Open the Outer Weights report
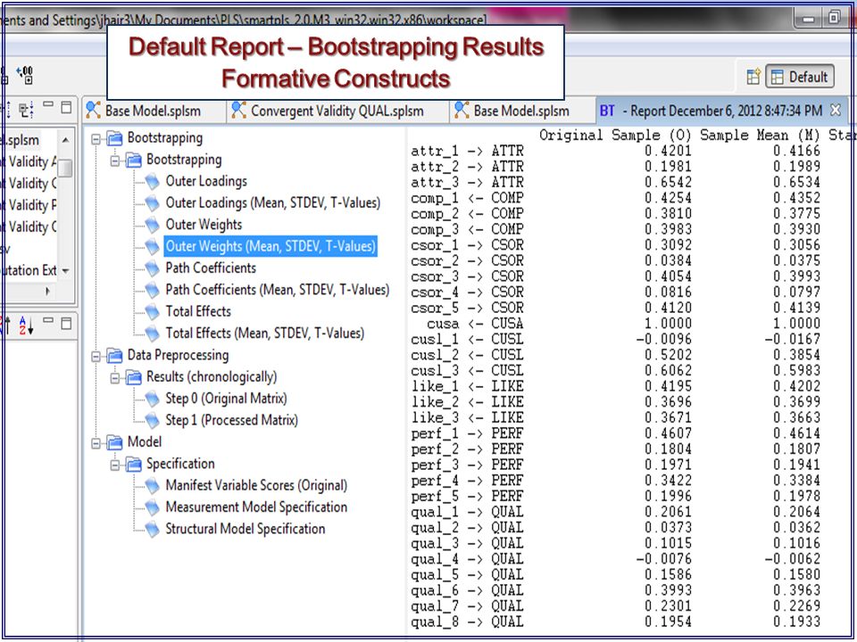Viewport: 857px width, 642px height. pos(204,225)
